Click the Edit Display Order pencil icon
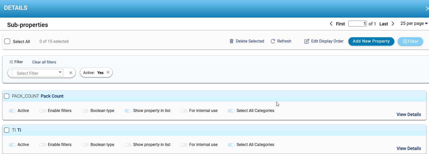The image size is (429, 154). [x=307, y=41]
